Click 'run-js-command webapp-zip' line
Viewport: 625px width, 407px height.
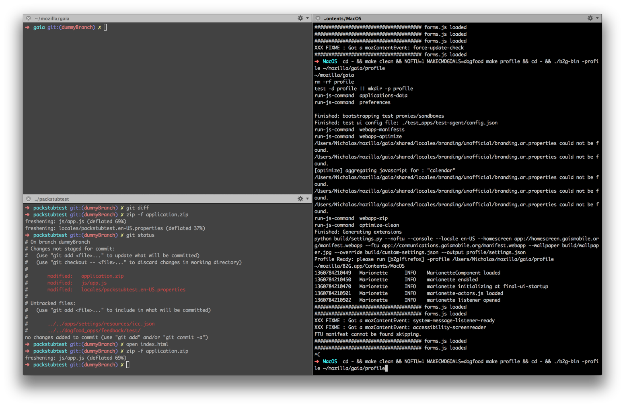(x=351, y=218)
